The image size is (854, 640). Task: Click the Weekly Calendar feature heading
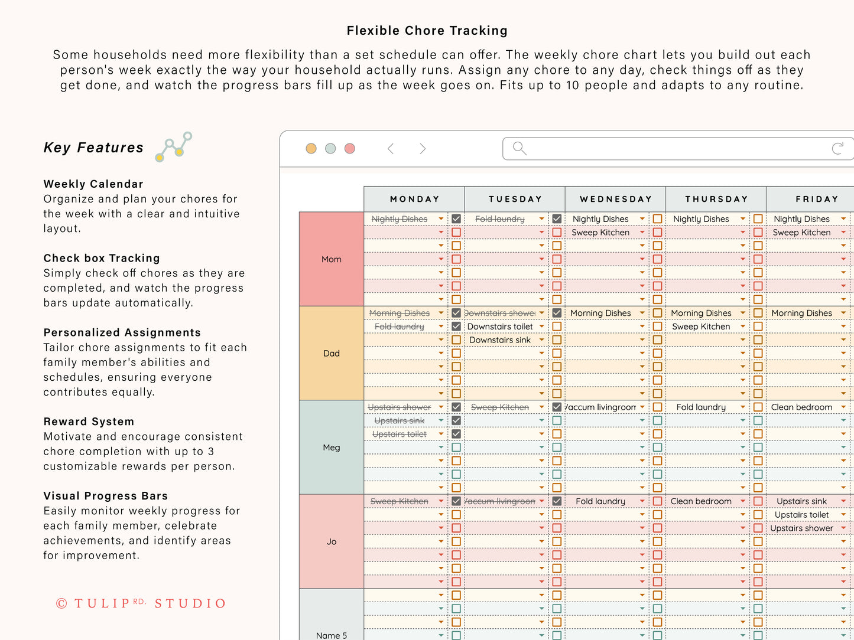[93, 184]
